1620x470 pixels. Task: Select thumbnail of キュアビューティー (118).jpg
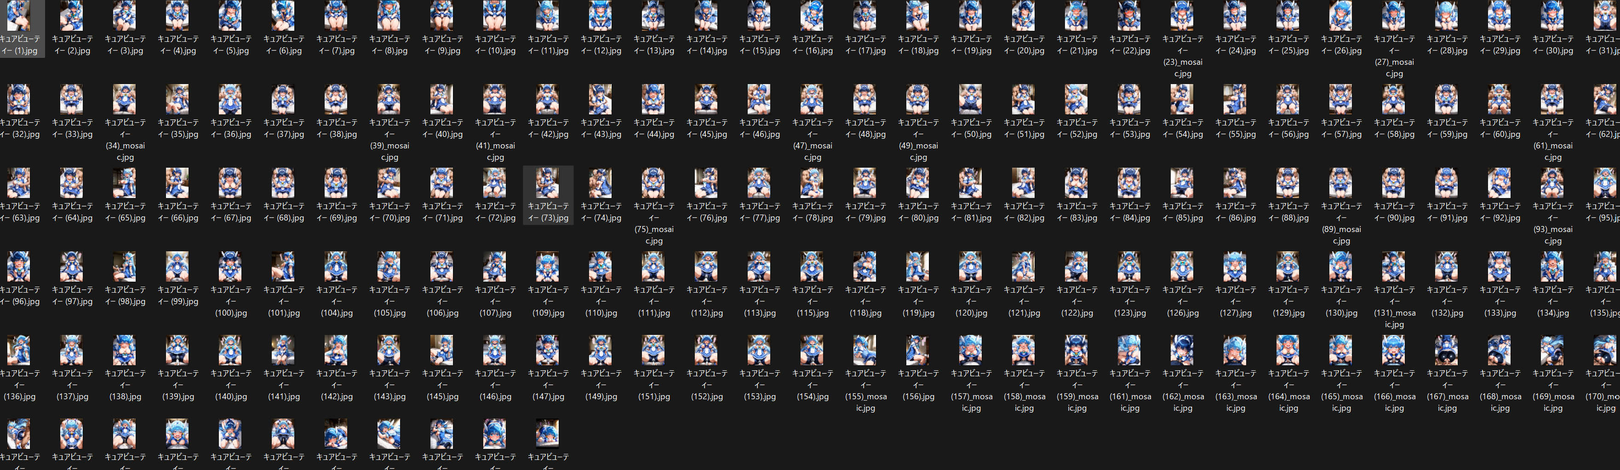coord(864,266)
